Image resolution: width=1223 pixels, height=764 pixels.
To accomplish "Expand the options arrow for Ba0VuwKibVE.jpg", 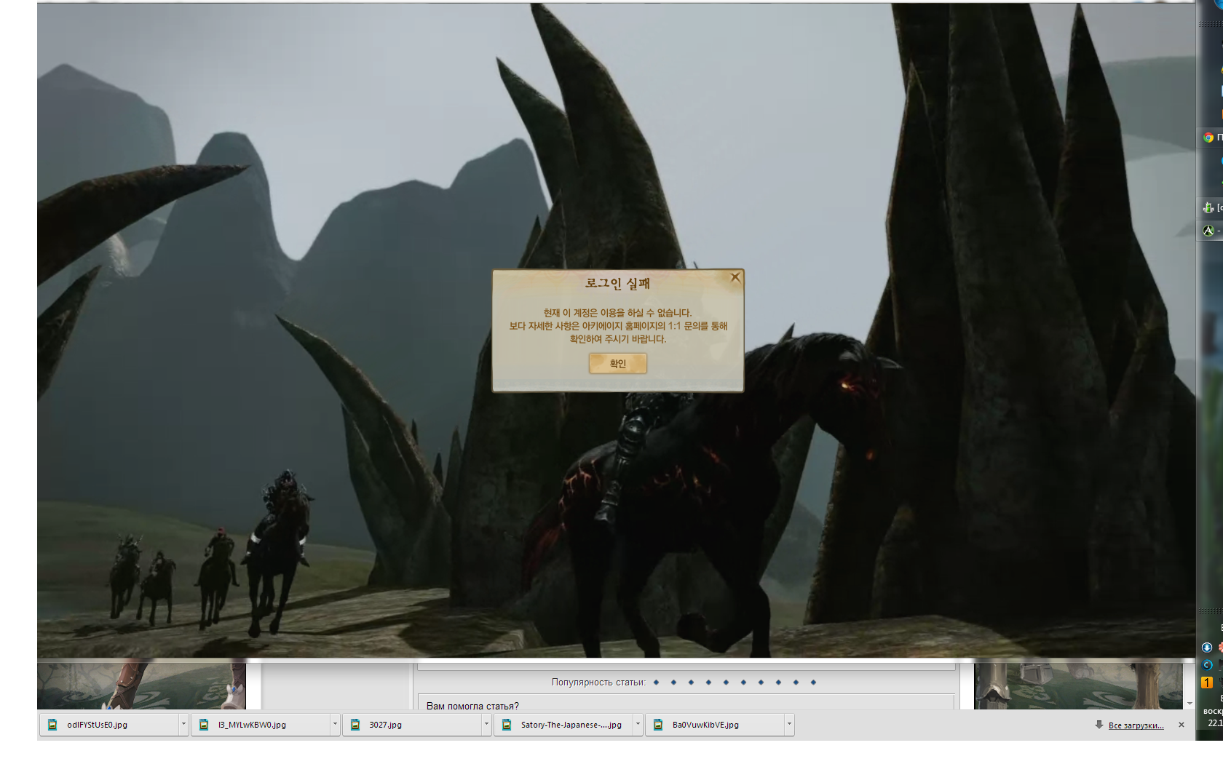I will [x=789, y=725].
